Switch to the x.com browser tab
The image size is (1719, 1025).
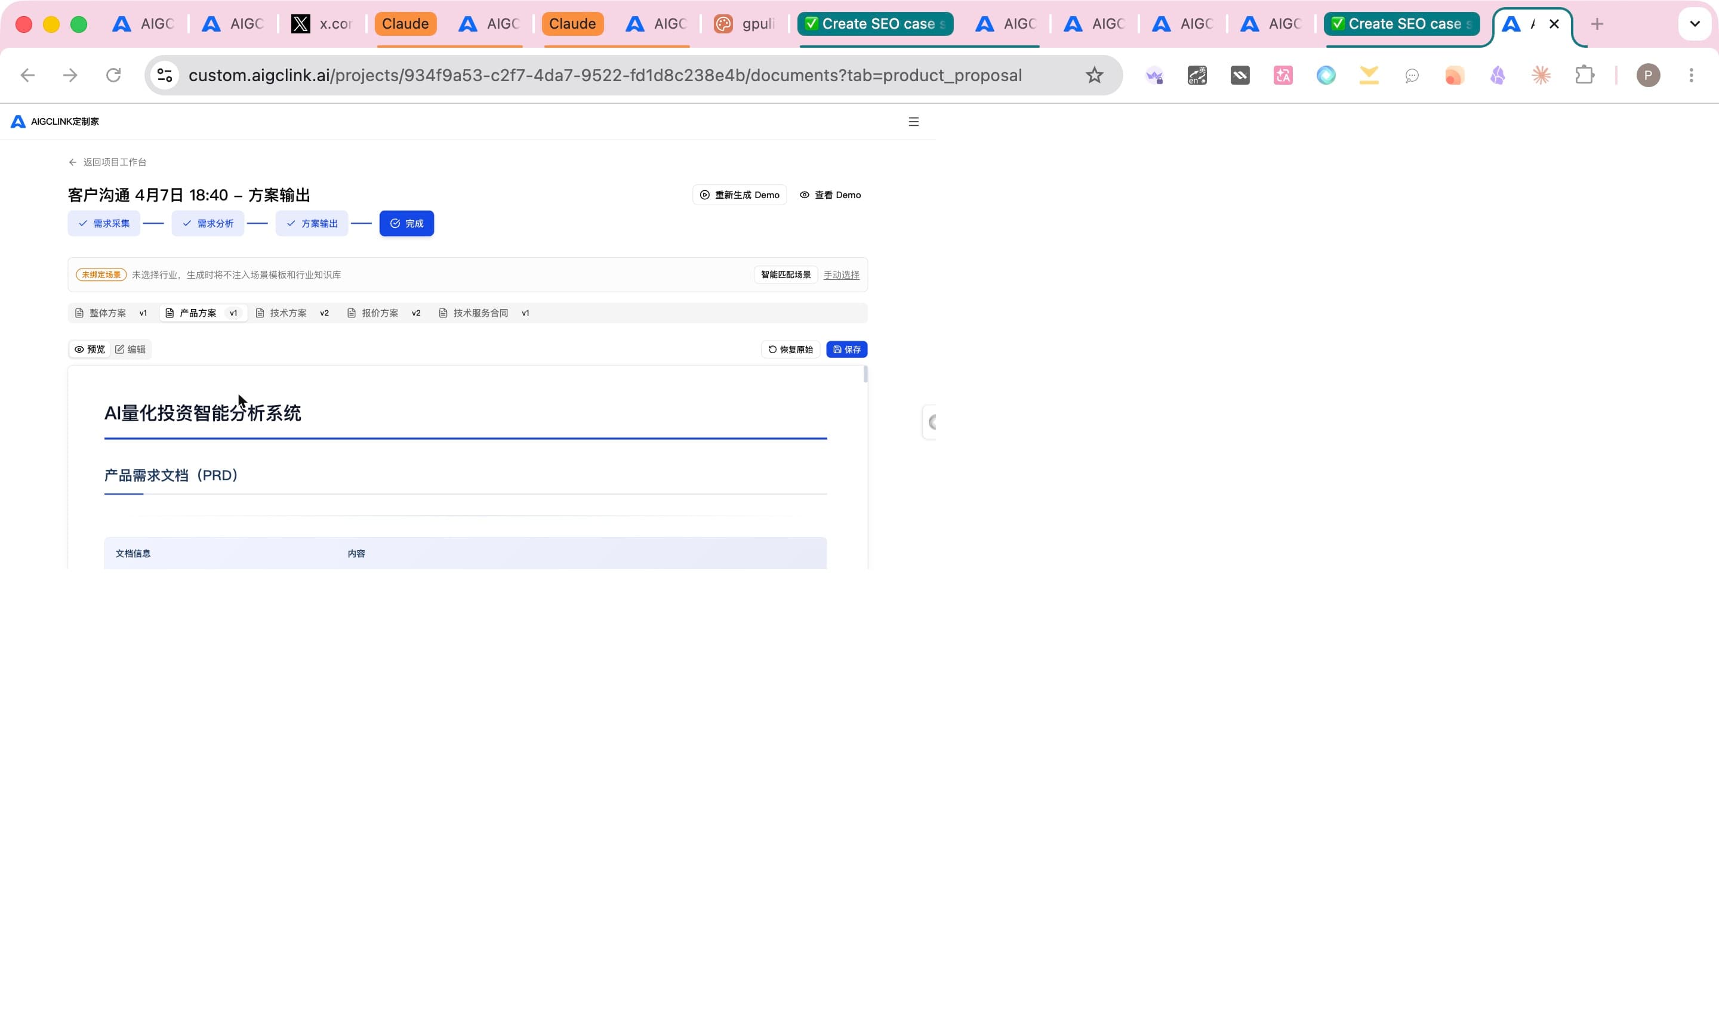click(322, 24)
